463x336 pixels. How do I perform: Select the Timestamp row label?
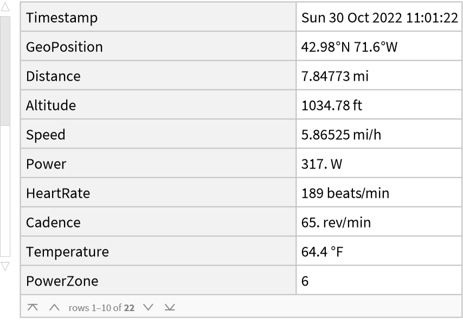[x=62, y=18]
